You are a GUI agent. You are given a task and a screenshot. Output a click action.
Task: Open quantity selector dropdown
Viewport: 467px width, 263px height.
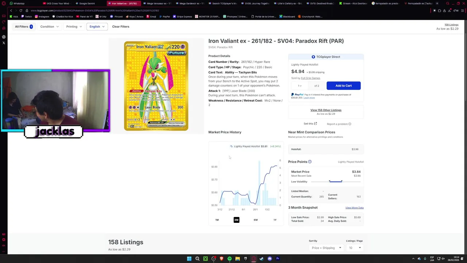click(300, 86)
